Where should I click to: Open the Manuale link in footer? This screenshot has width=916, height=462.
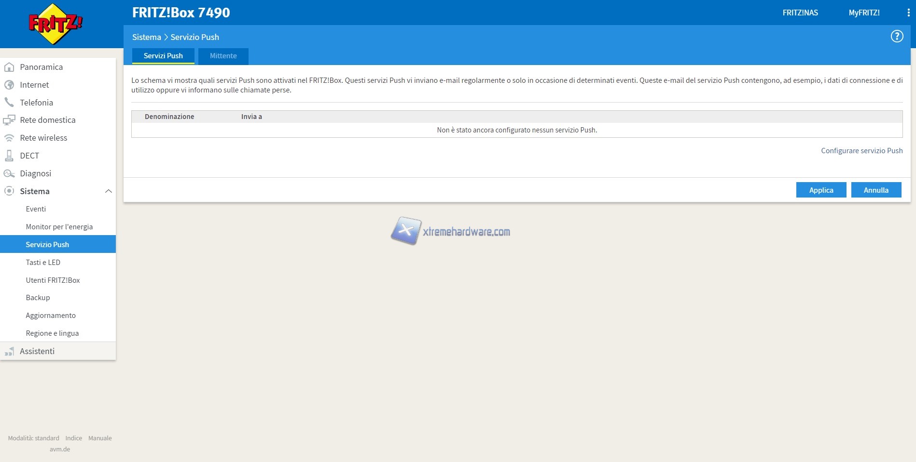tap(100, 438)
